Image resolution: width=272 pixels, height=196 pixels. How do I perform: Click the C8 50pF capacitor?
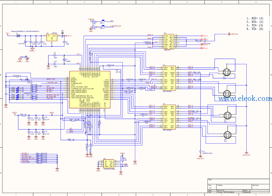[55, 55]
